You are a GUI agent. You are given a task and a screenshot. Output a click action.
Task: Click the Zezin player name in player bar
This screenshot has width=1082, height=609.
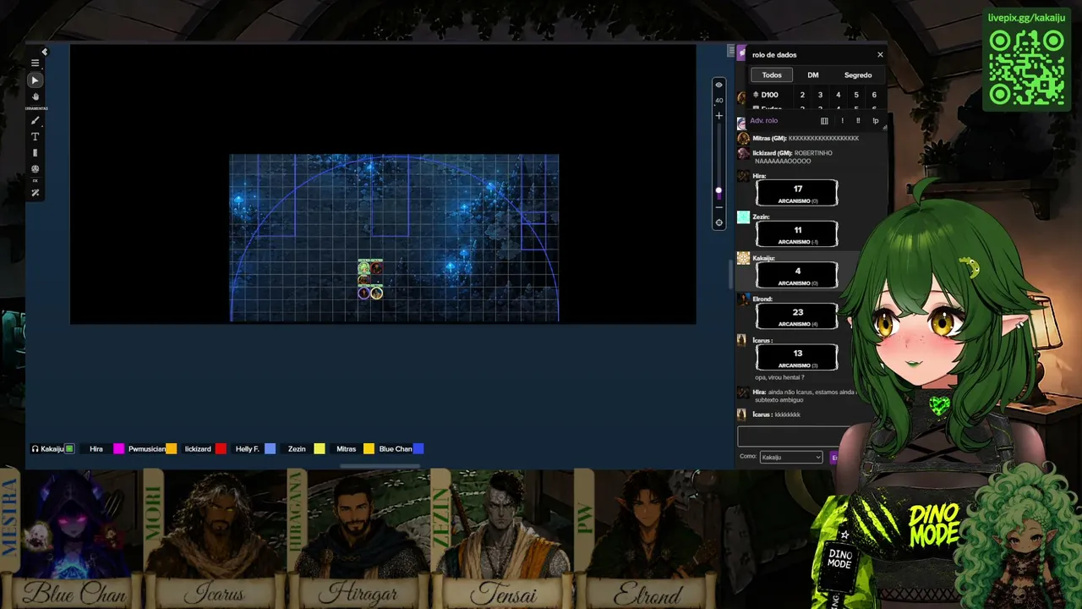(x=297, y=449)
